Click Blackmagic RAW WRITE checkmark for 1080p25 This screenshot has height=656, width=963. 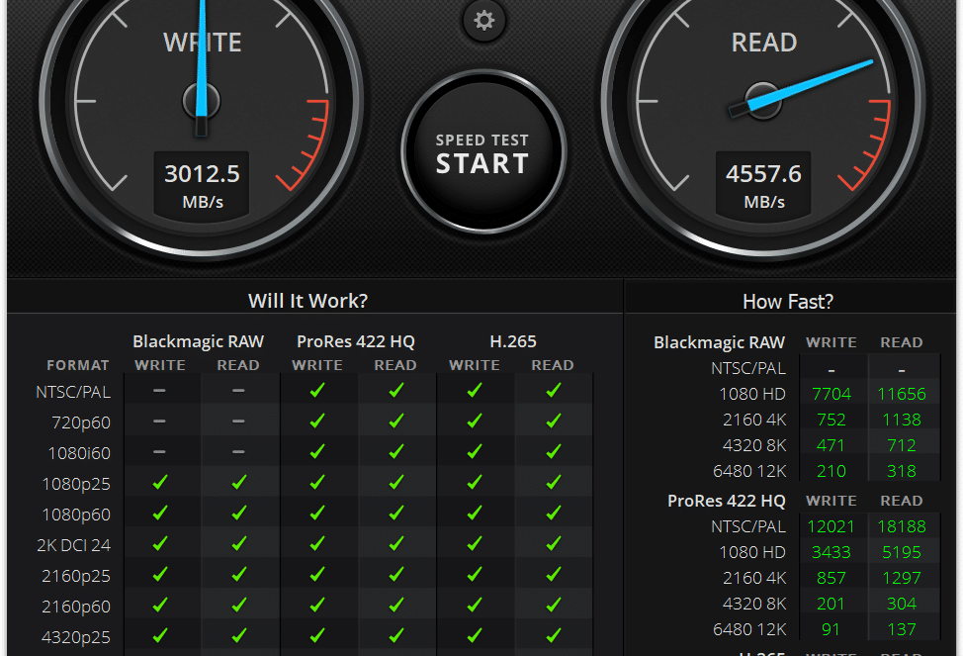pos(160,483)
